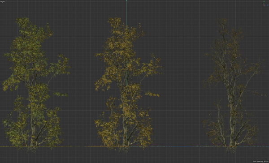Click the Grid Spacing readout text
269x163 pixels.
pyautogui.click(x=260, y=161)
